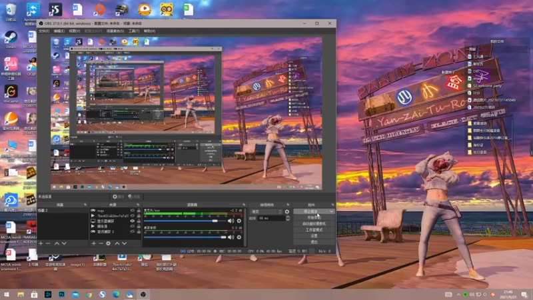Open the Origin desktop shortcut
Viewport: 533px width, 300px height.
[99, 10]
